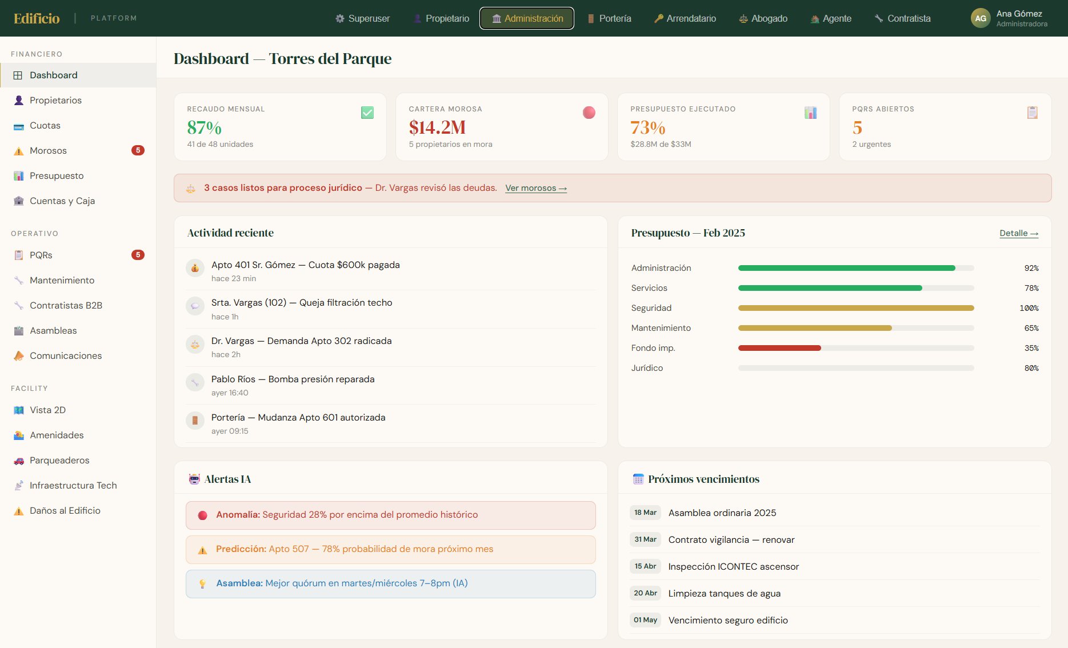Open the Asamblea quórum alert
Screen dimensions: 1068x648
pos(391,584)
